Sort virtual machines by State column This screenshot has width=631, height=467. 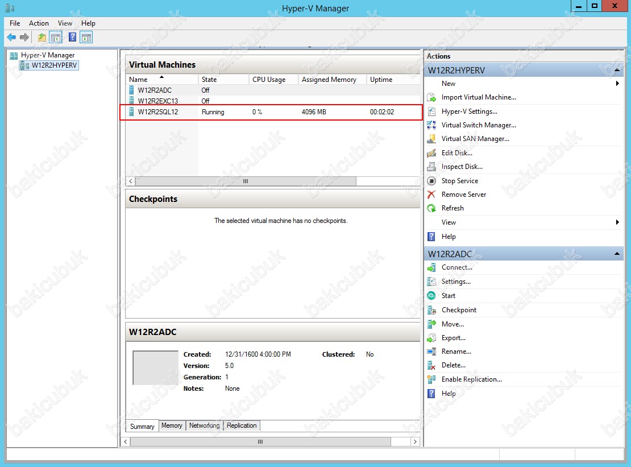(x=223, y=79)
